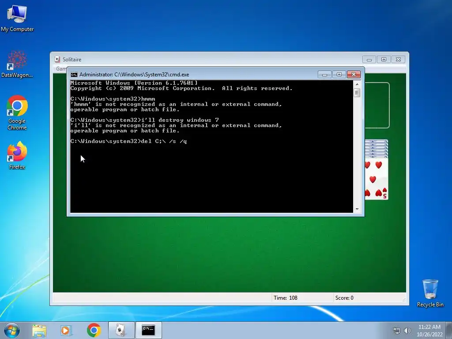Click the Copyright 2009 Microsoft Corporation line
452x339 pixels.
[x=181, y=88]
